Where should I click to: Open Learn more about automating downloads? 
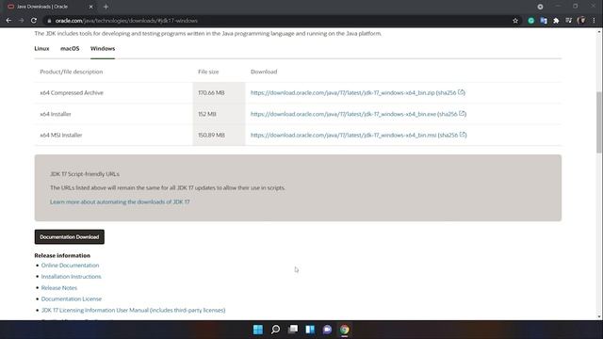point(120,202)
